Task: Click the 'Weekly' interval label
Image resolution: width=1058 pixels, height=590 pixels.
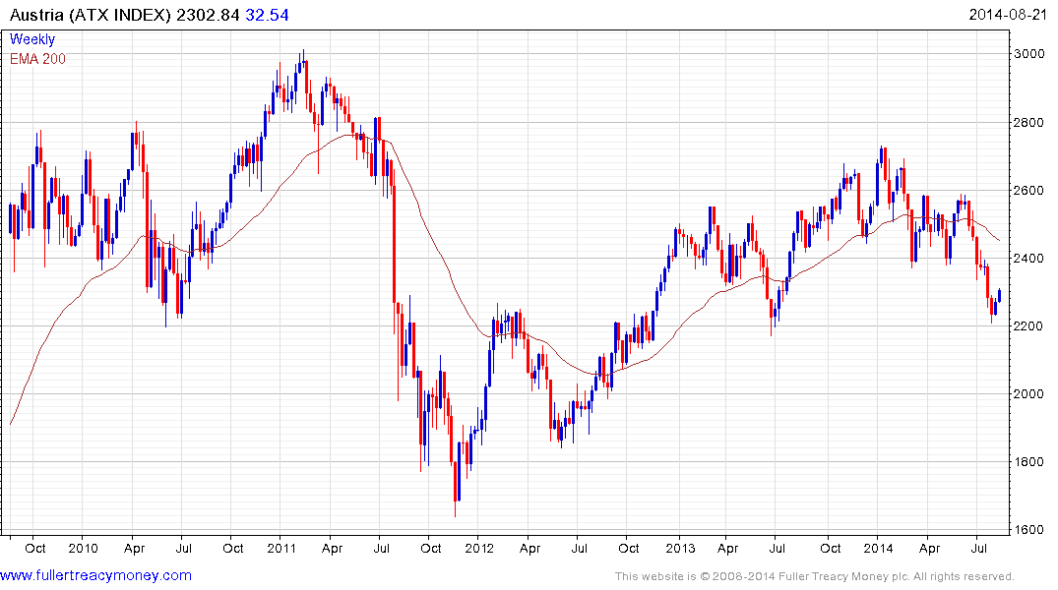Action: pos(32,39)
